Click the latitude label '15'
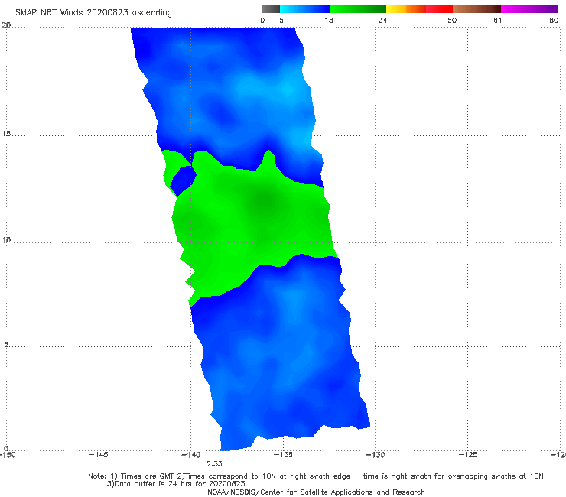The width and height of the screenshot is (566, 497). point(6,134)
